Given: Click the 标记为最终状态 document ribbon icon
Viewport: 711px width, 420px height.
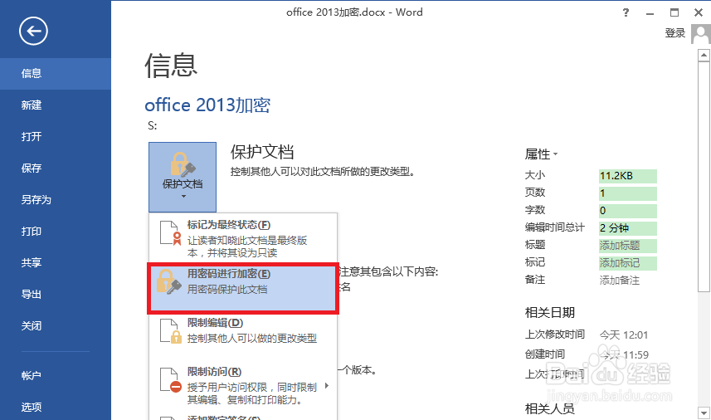Looking at the screenshot, I should pos(171,232).
